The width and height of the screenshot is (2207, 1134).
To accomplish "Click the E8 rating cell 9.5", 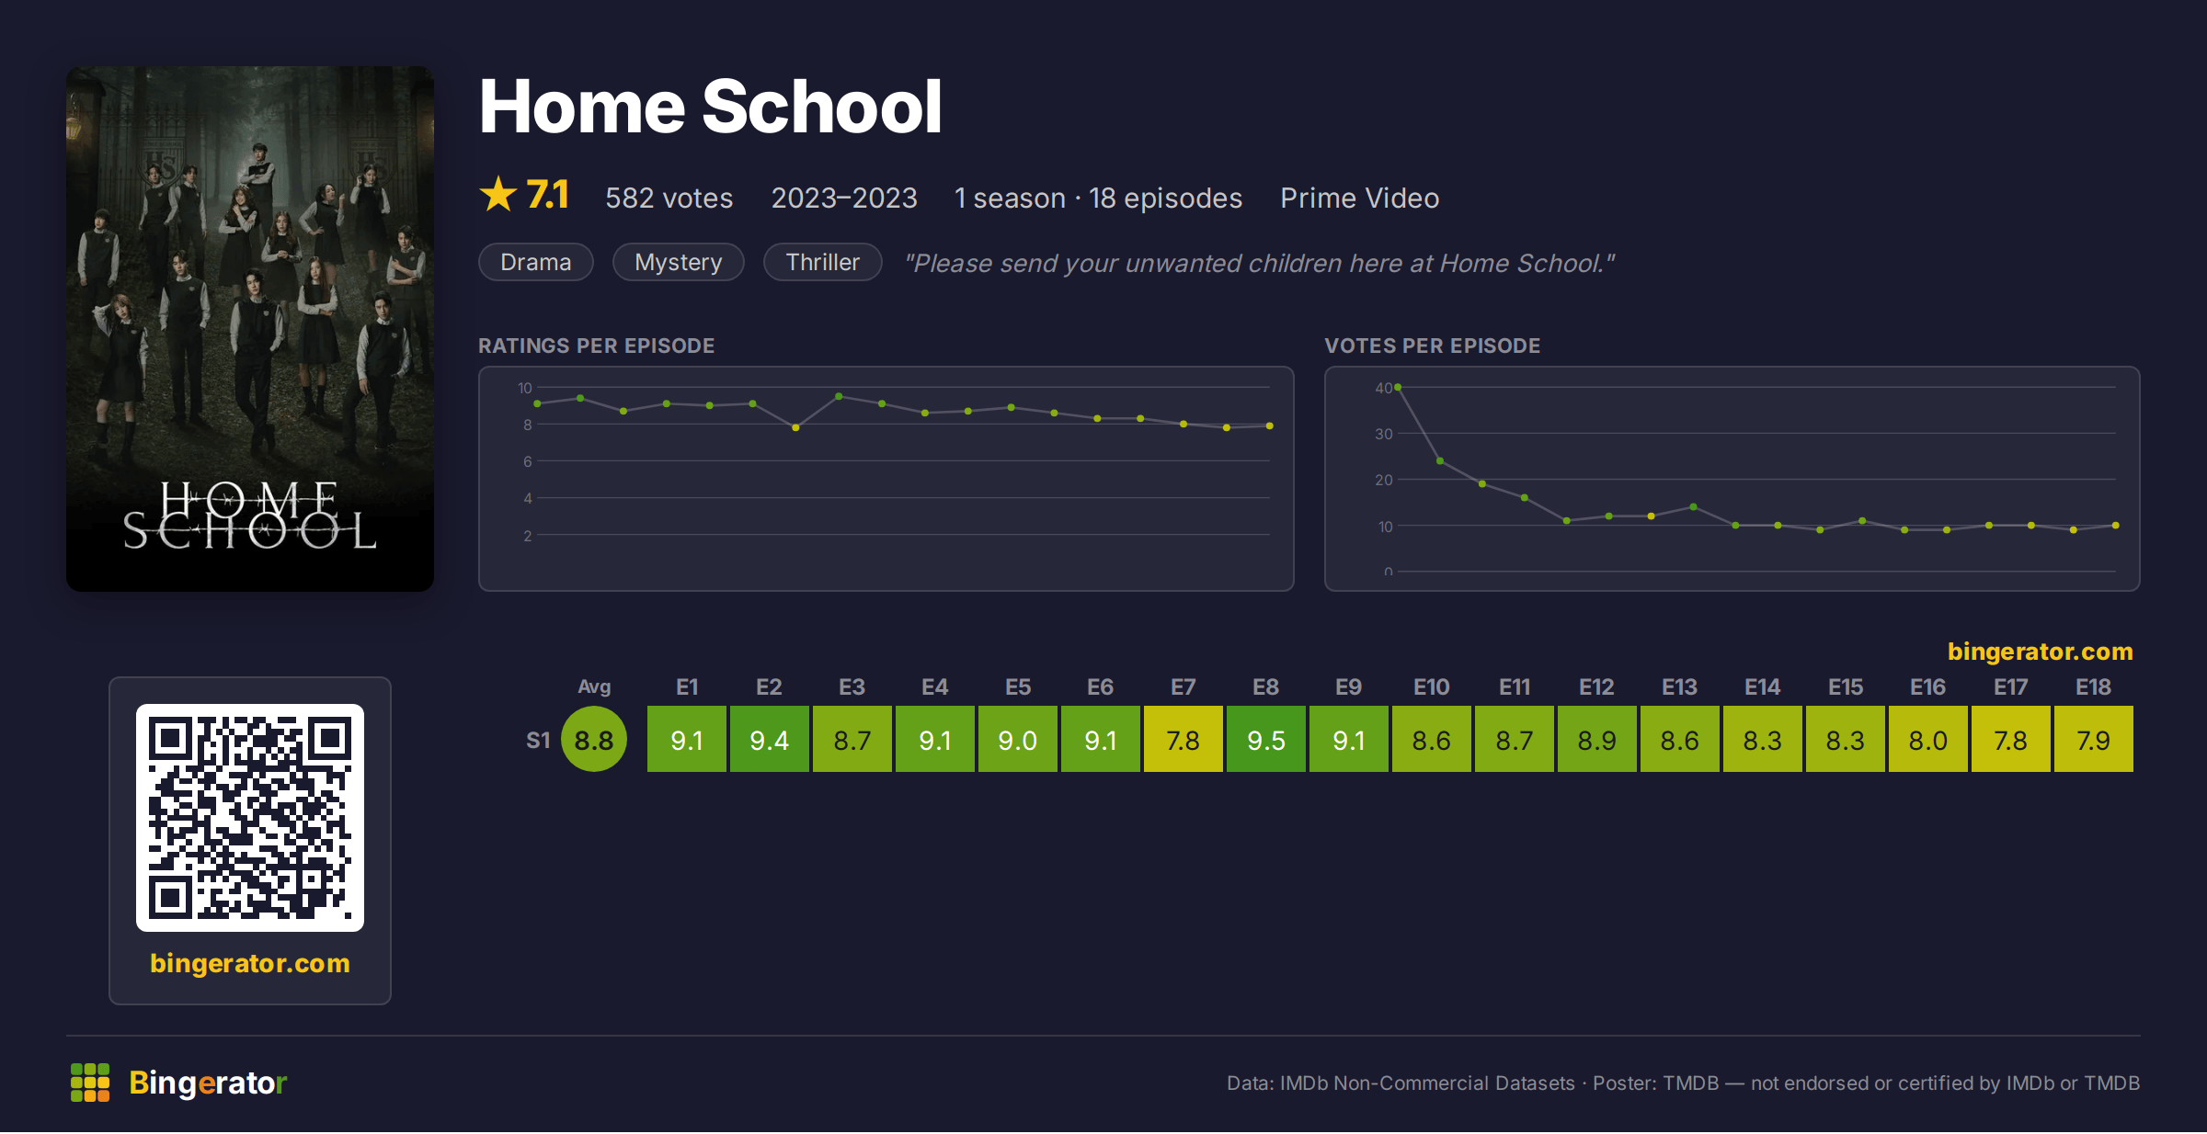I will click(1266, 740).
